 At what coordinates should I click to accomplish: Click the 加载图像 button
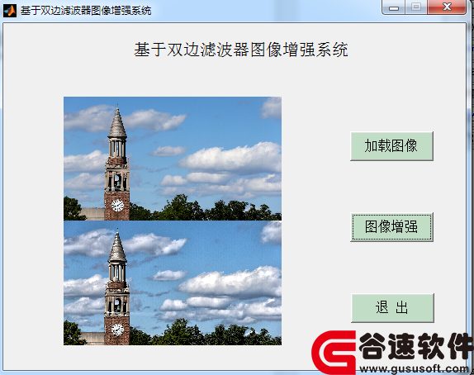coord(391,146)
